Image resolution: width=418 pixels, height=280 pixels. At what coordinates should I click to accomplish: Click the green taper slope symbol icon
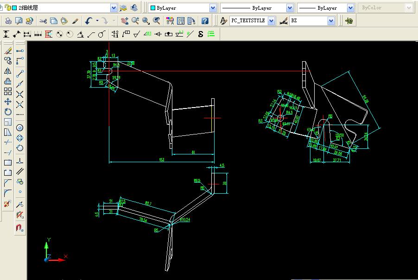[147, 34]
